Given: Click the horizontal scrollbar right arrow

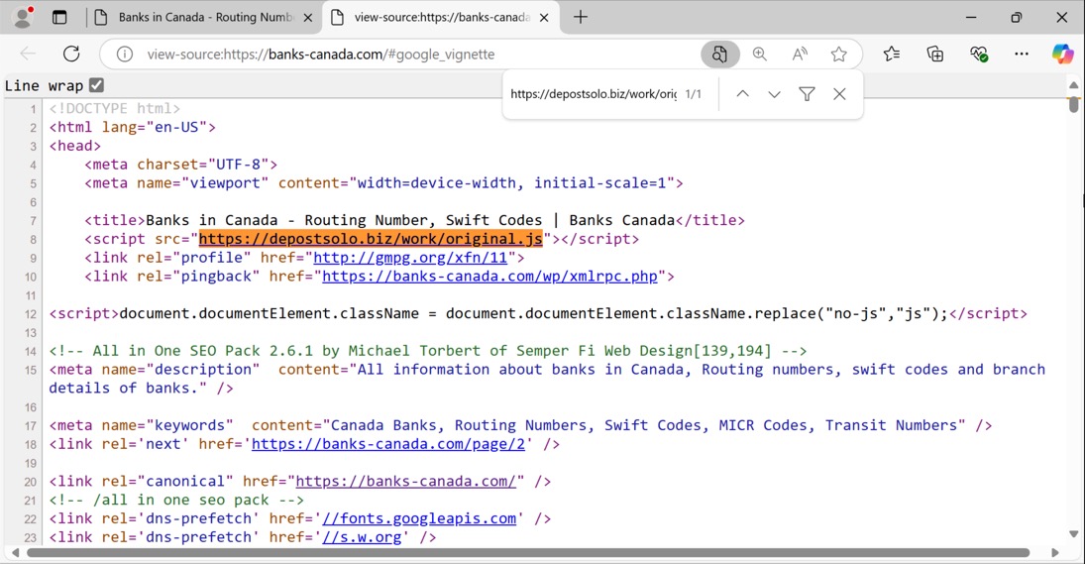Looking at the screenshot, I should pyautogui.click(x=1054, y=552).
